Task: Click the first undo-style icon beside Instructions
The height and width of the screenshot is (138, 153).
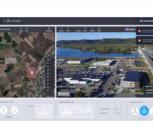Action: tap(21, 29)
